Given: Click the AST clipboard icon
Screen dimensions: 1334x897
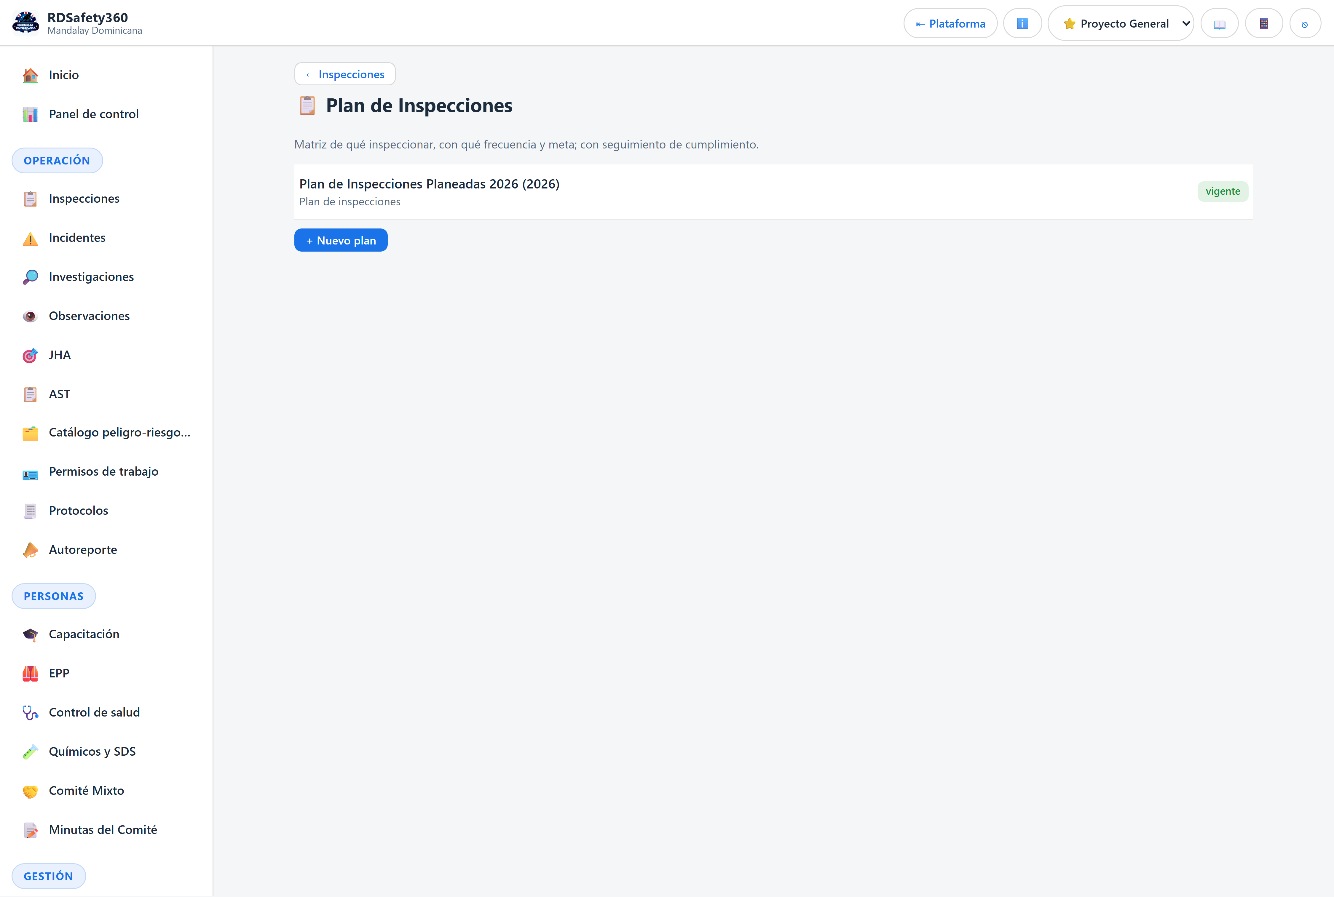Looking at the screenshot, I should 30,394.
